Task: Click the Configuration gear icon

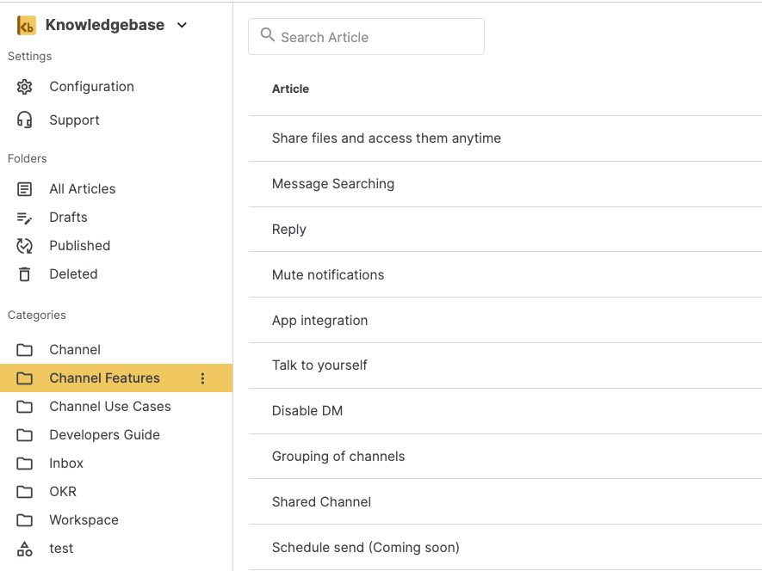Action: [24, 87]
